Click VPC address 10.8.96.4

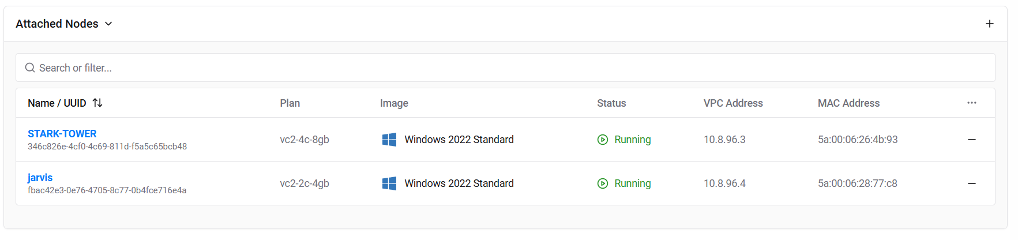coord(724,183)
